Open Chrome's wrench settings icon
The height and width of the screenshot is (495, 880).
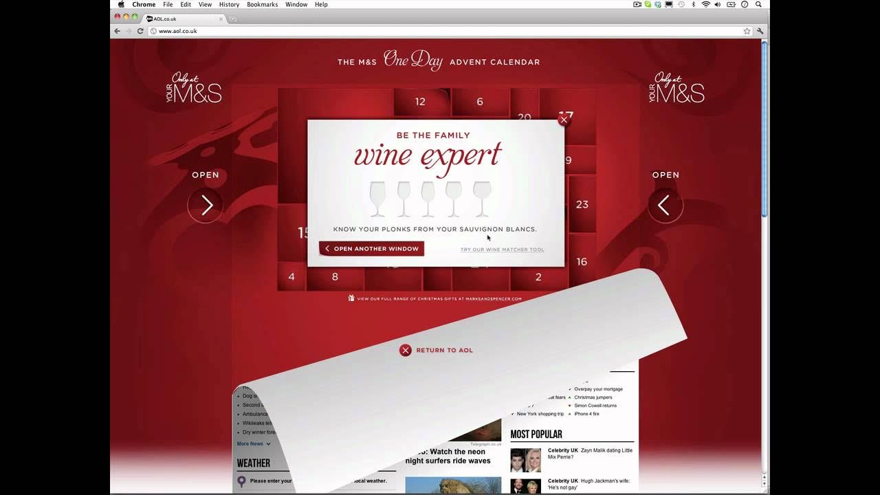(x=758, y=31)
